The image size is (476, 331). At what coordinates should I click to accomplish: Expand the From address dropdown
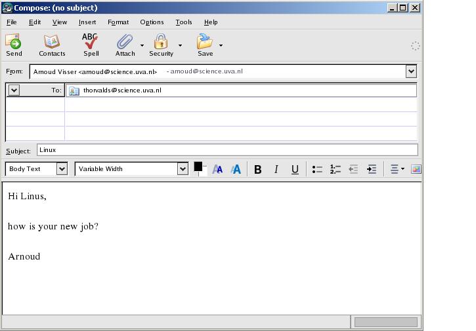(411, 71)
